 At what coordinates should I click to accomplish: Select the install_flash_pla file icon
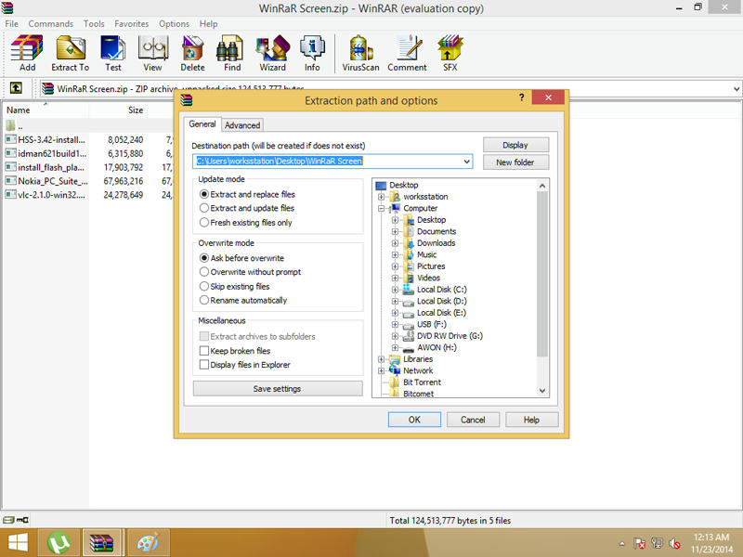[10, 167]
